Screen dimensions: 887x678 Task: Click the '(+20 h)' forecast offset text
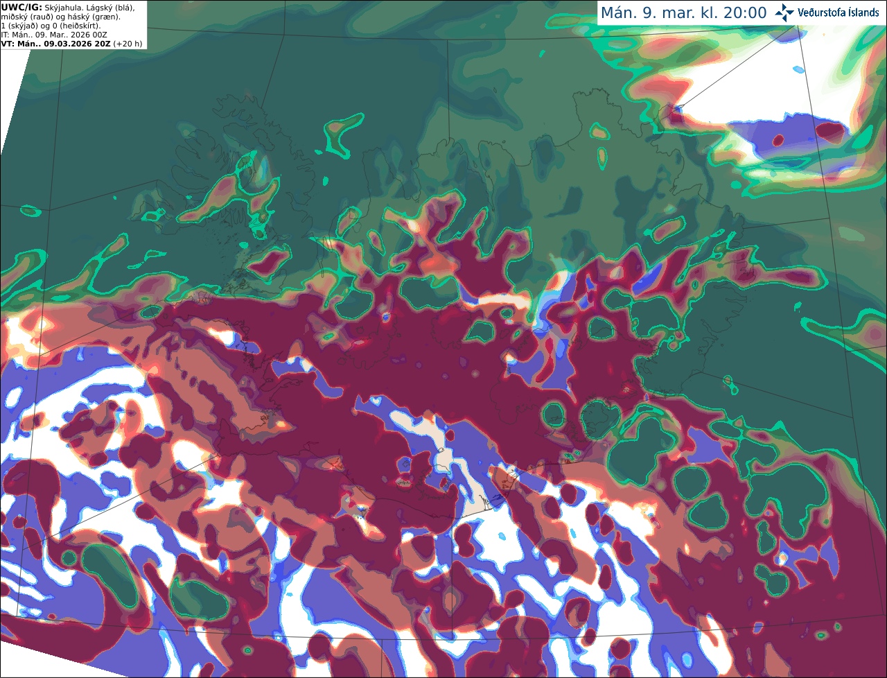(128, 44)
